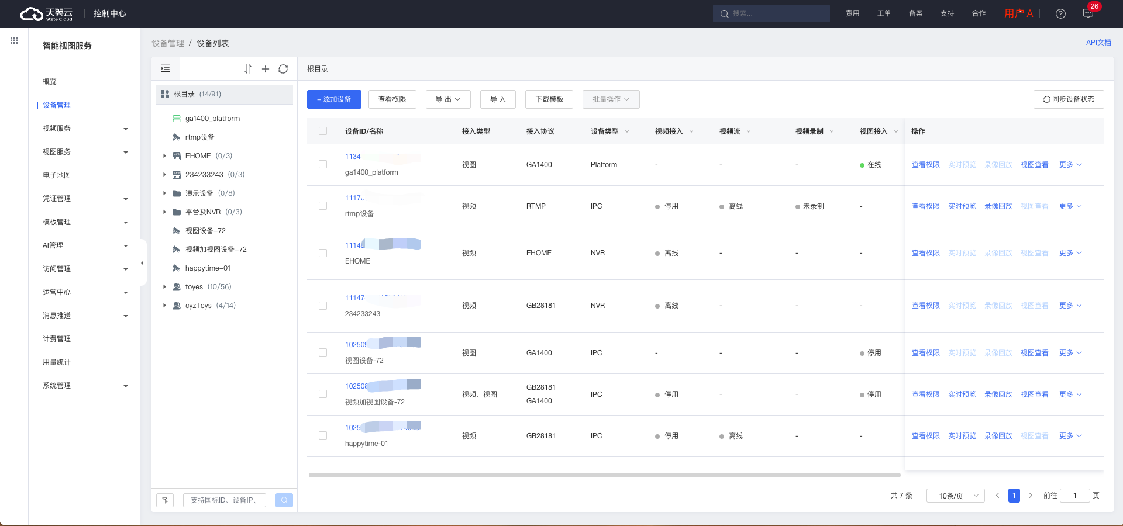This screenshot has width=1123, height=526.
Task: Check the happytime-01 row checkbox
Action: (x=323, y=435)
